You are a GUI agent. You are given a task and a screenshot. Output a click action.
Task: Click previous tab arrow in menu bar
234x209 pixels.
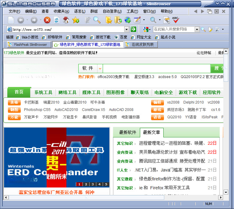(x=196, y=11)
